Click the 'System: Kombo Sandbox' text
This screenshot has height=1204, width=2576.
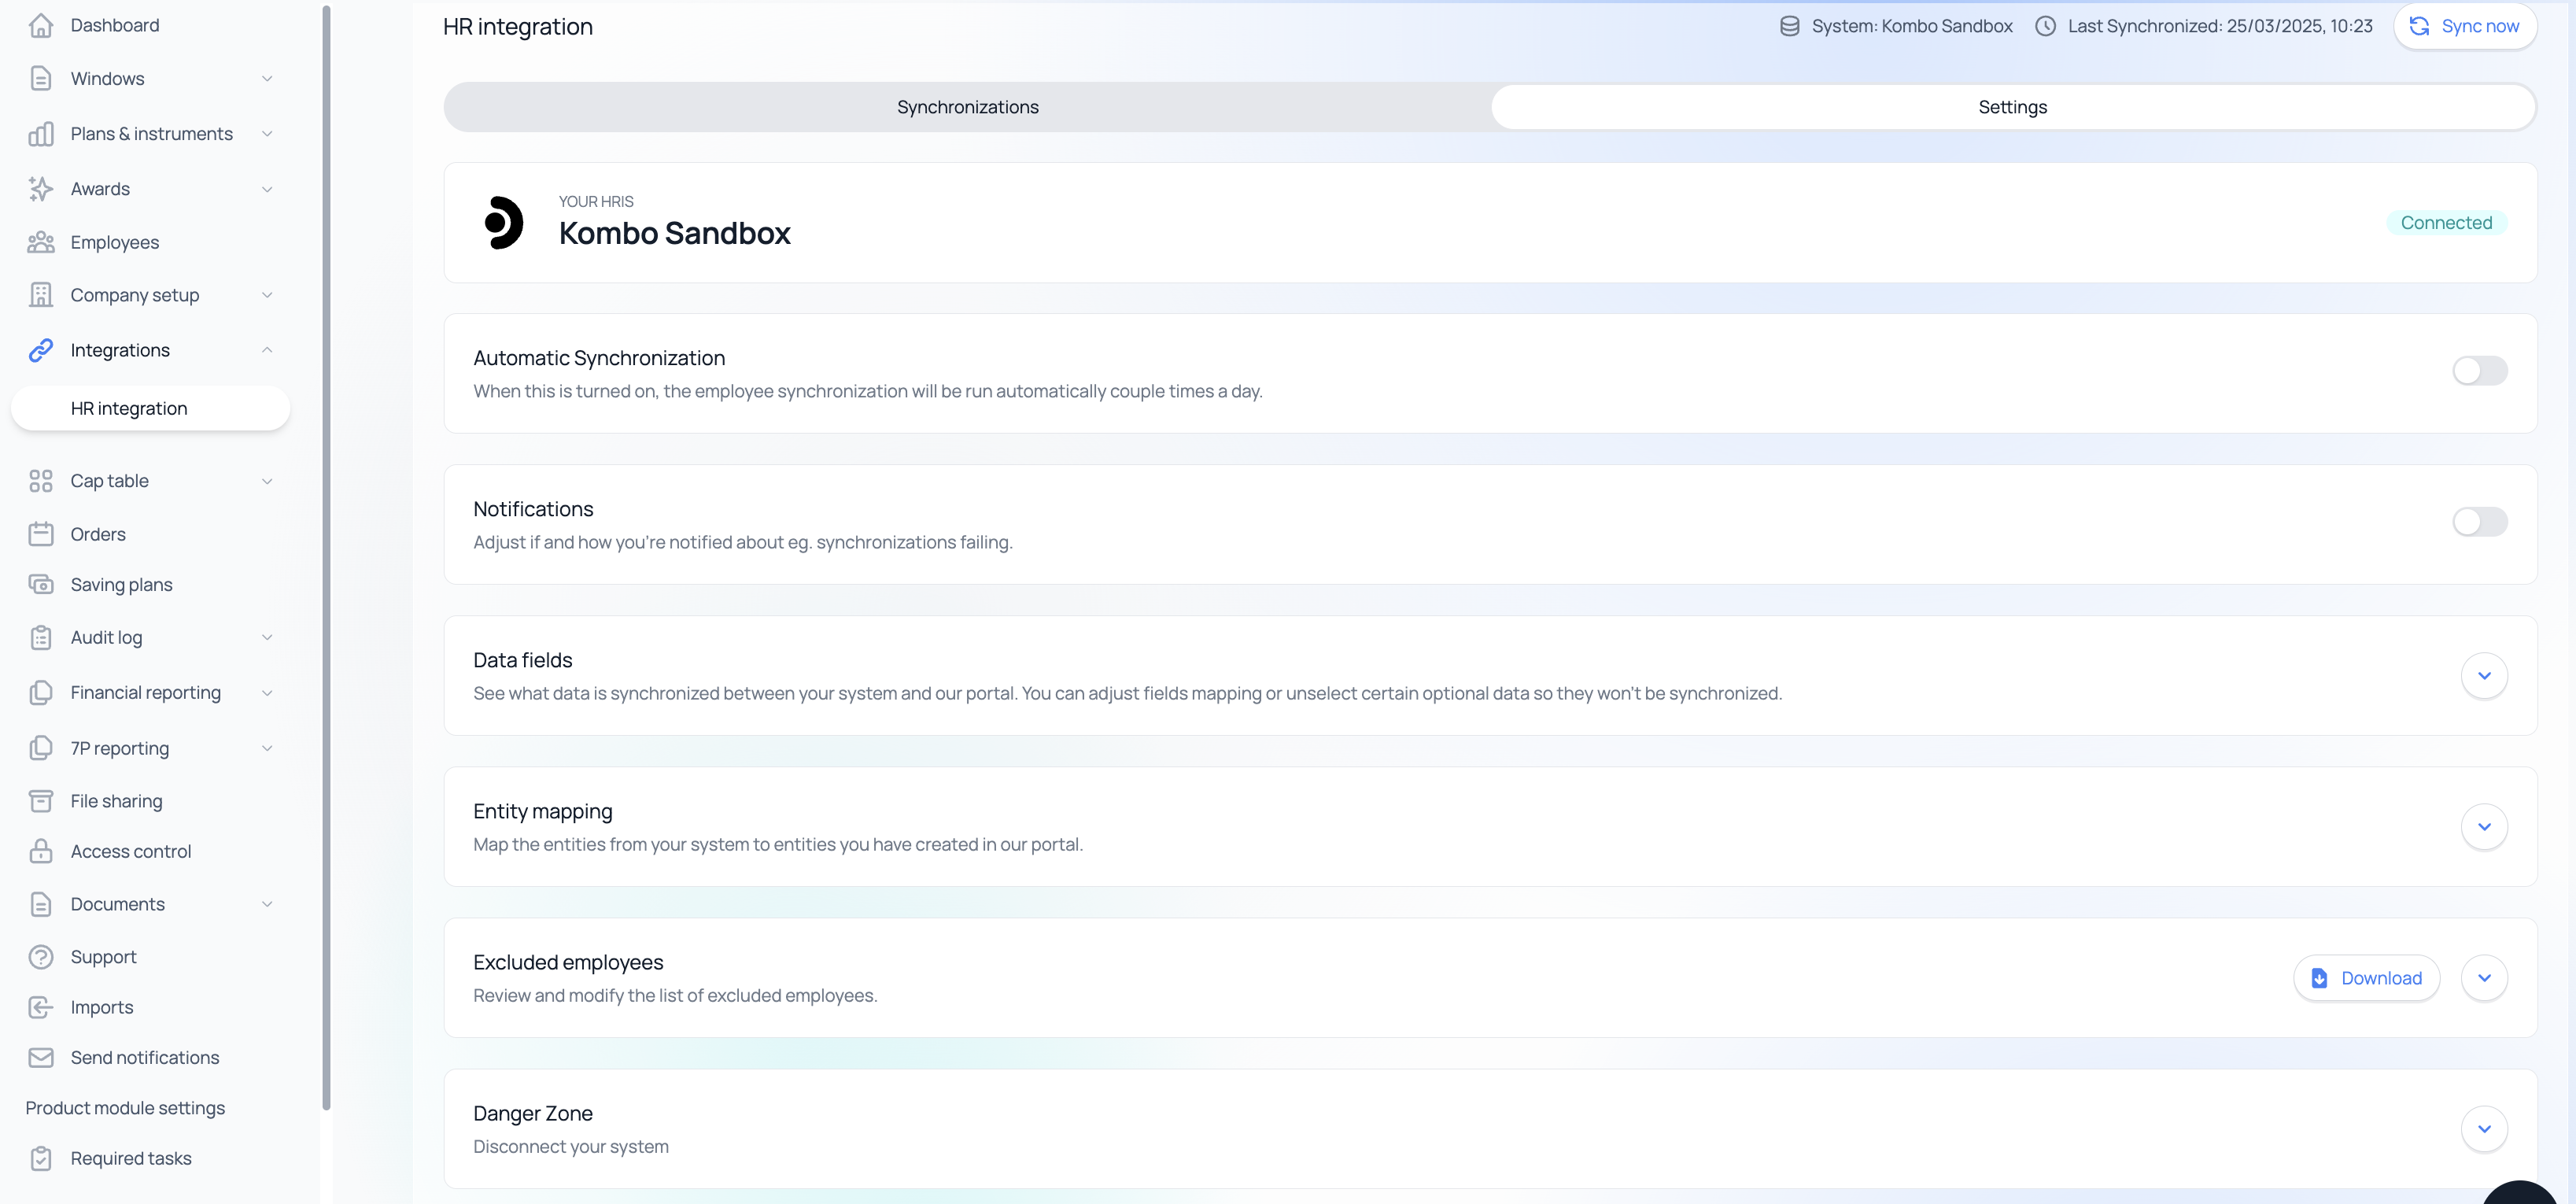[1912, 26]
